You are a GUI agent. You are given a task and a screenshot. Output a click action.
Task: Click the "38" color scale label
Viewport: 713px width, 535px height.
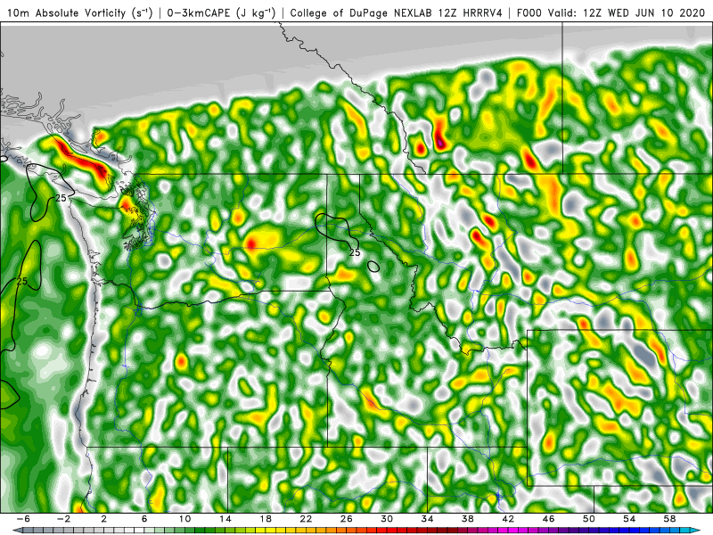point(467,519)
